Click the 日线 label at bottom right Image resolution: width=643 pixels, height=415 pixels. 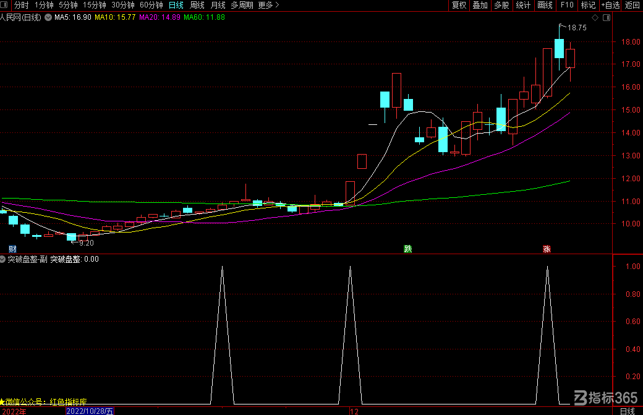628,411
